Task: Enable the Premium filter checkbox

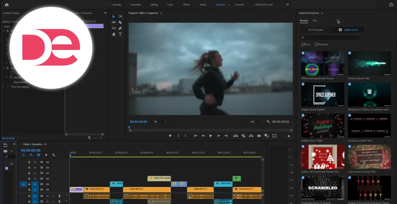Action: [316, 44]
